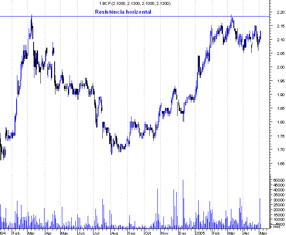Select the 2.00 price axis value
Screen dimensions: 286x235
(280, 67)
